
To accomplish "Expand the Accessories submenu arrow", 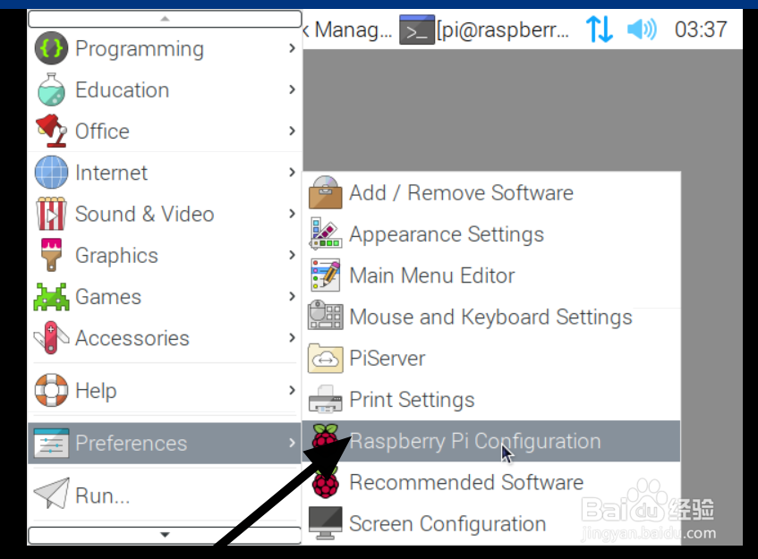I will pos(292,337).
